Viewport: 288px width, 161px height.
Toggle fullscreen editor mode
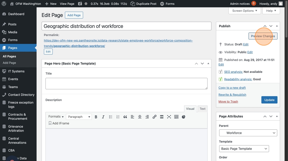click(169, 117)
